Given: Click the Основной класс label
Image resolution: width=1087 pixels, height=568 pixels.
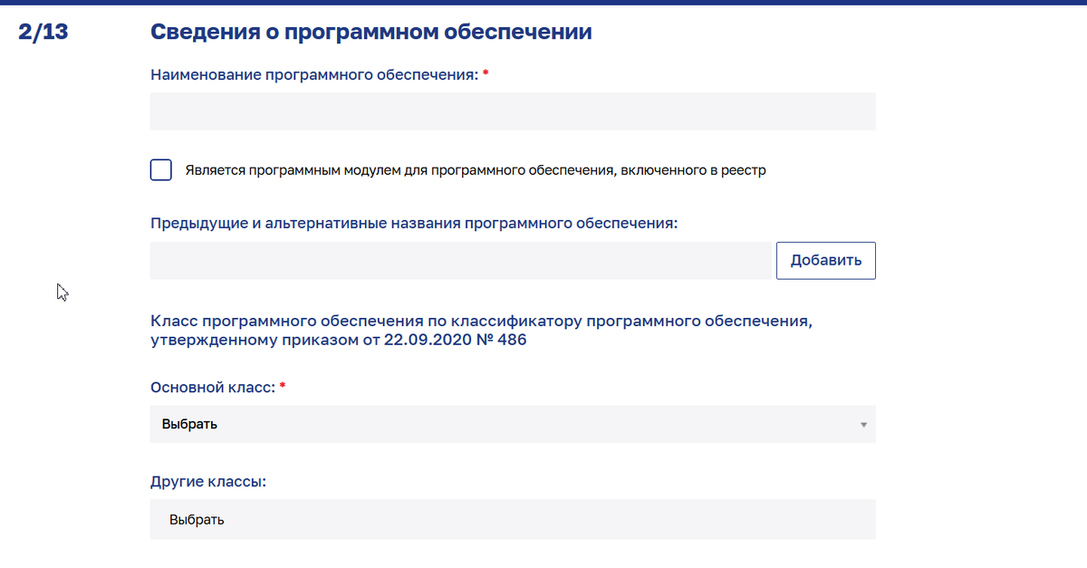Looking at the screenshot, I should [213, 387].
